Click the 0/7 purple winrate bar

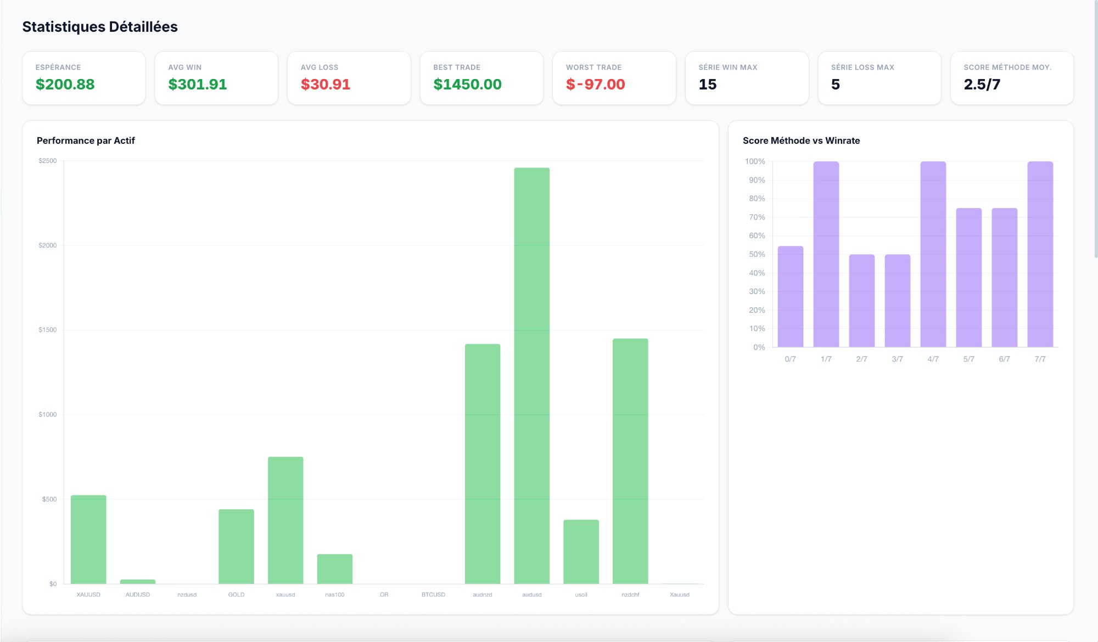[x=790, y=296]
